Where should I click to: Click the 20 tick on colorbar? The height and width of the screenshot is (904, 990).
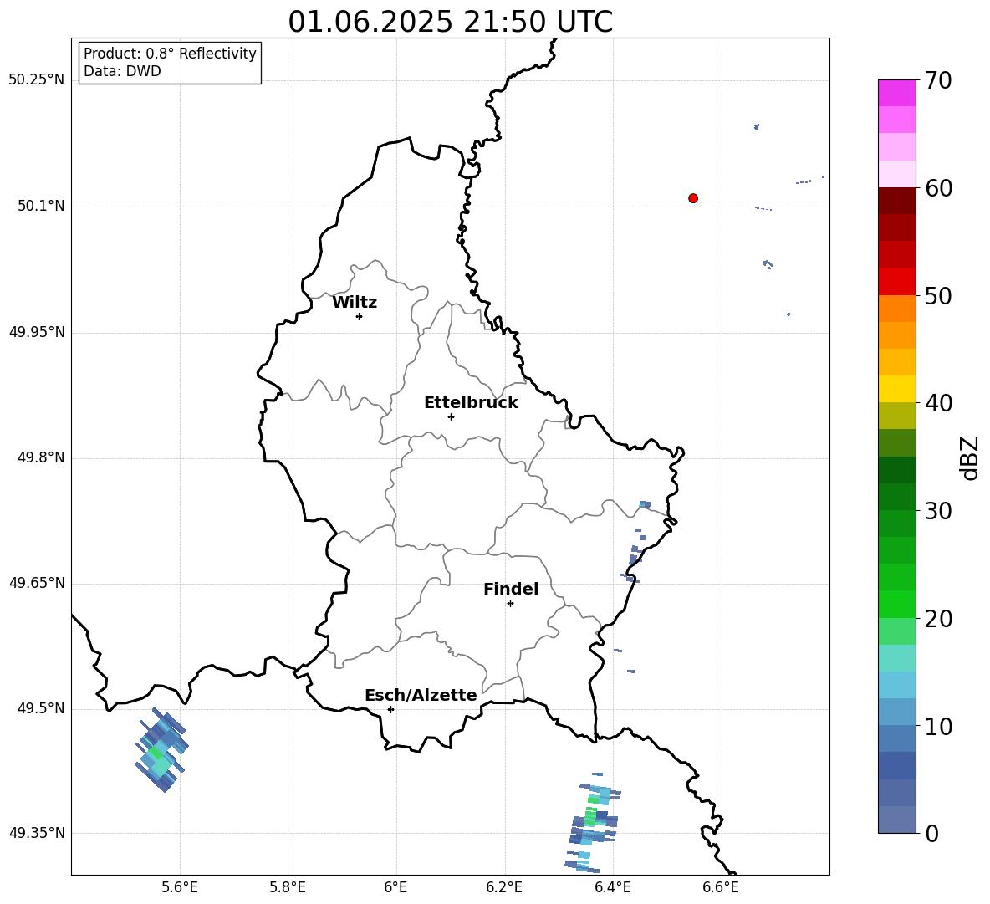[x=938, y=619]
